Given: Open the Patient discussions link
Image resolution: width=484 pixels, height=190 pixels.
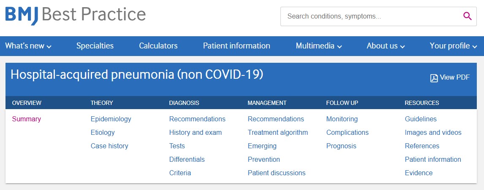Looking at the screenshot, I should click(x=277, y=173).
